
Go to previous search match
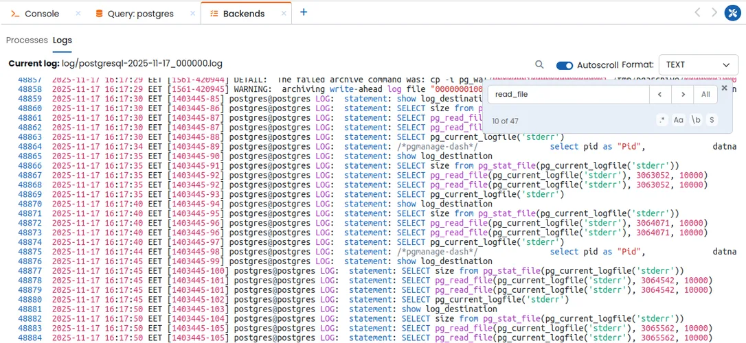click(x=660, y=95)
